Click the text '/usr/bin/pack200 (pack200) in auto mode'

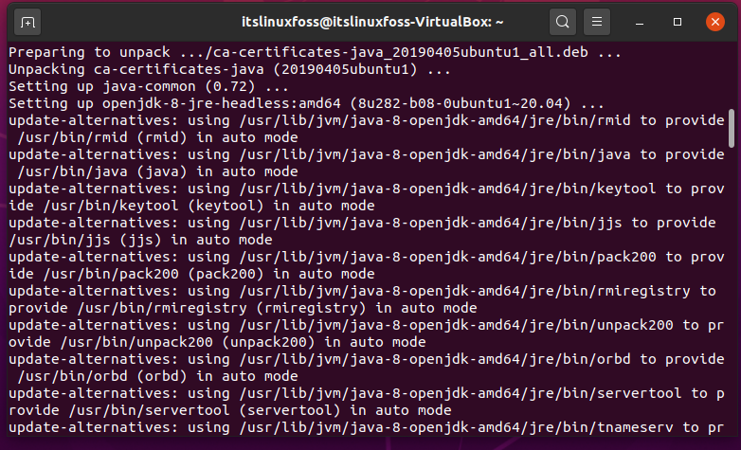point(208,274)
